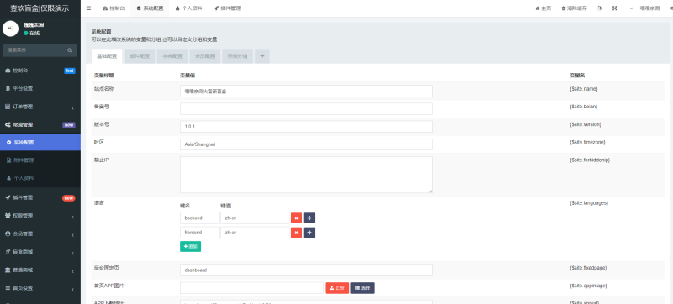Open 附件管理 in the sidebar submenu
The width and height of the screenshot is (673, 304).
tap(40, 160)
